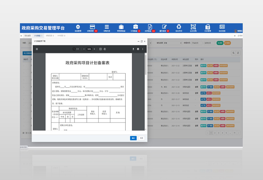263x180 pixels.
Task: Open the PDF viewer sidebar menu
Action: coord(37,49)
